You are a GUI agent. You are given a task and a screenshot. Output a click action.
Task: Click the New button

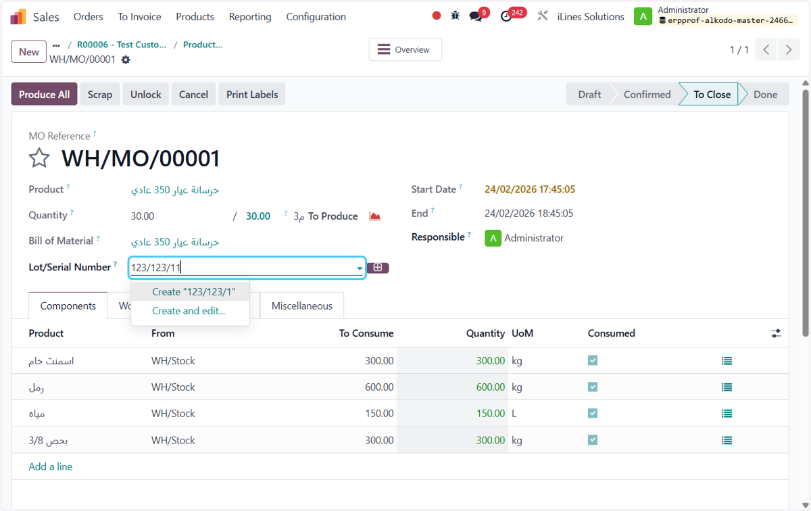click(x=29, y=52)
